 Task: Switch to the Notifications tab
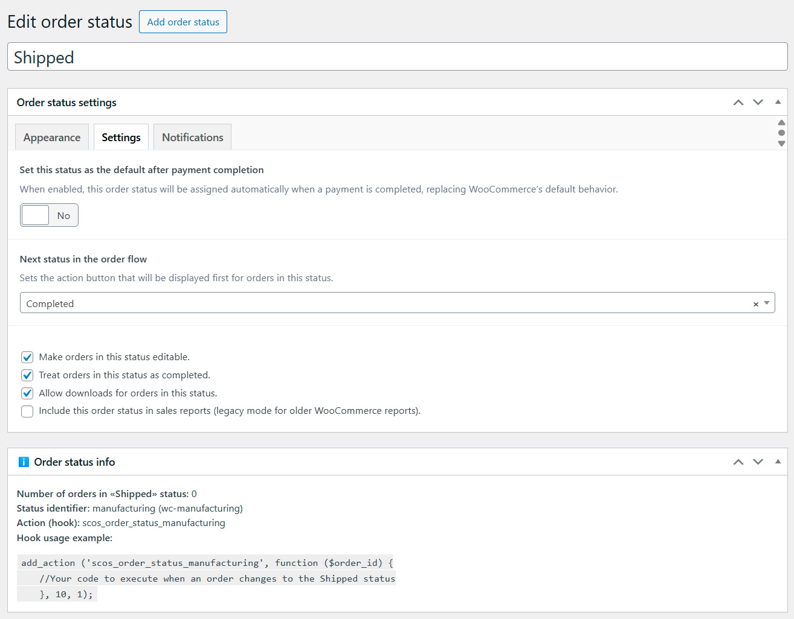point(192,138)
